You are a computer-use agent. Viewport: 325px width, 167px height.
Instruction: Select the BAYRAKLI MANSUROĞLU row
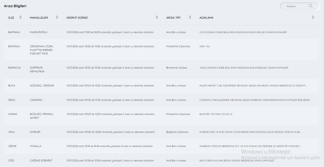coord(161,32)
